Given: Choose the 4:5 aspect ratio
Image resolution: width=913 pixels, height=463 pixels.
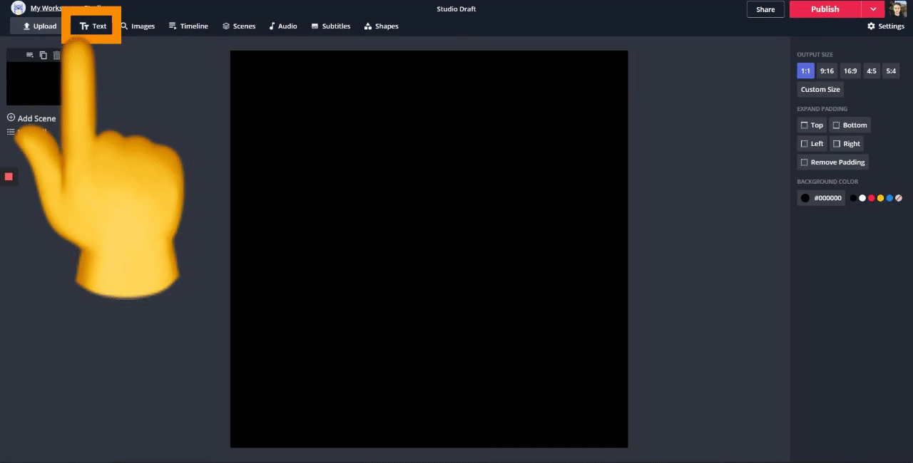Looking at the screenshot, I should (871, 71).
